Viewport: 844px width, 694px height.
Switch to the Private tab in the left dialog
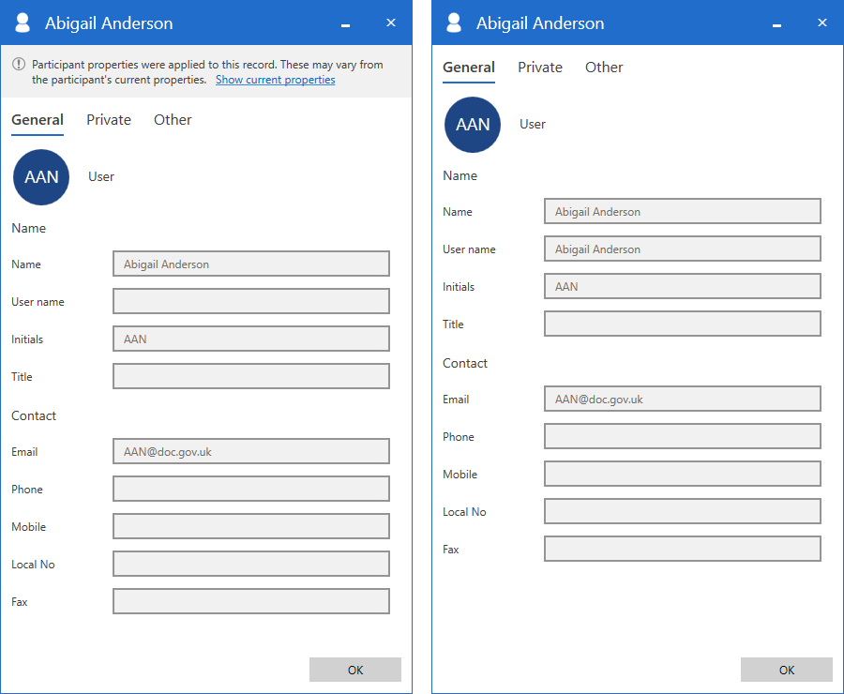(109, 120)
